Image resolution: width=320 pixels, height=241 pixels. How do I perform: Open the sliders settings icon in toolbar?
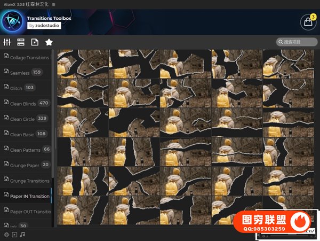7,42
